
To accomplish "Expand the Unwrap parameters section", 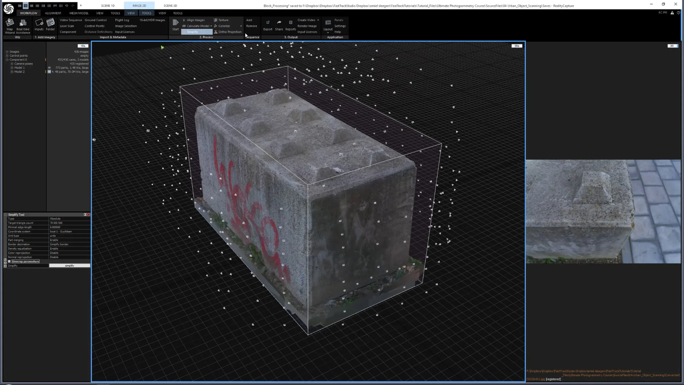I will [9, 261].
